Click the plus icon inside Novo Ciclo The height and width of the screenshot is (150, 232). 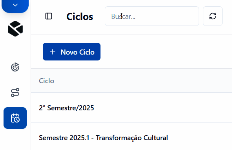tap(53, 52)
